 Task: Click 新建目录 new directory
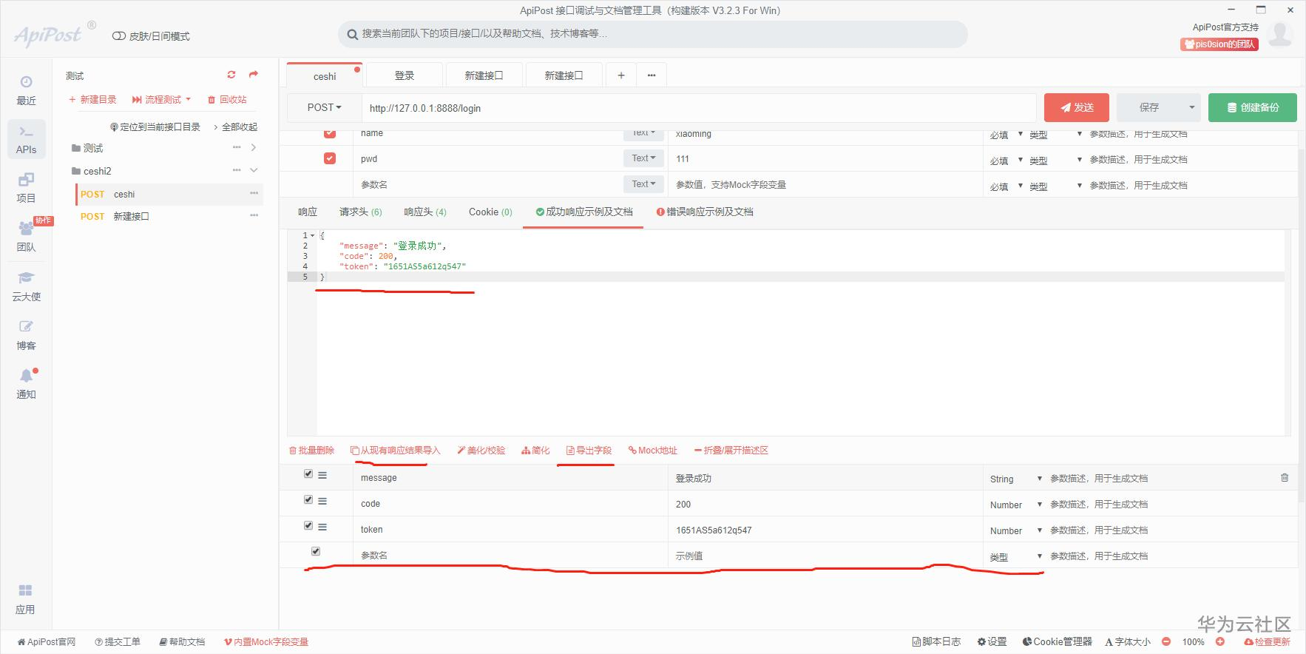[x=92, y=99]
